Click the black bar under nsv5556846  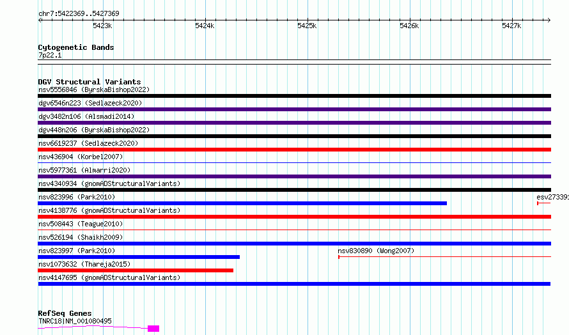coord(294,96)
